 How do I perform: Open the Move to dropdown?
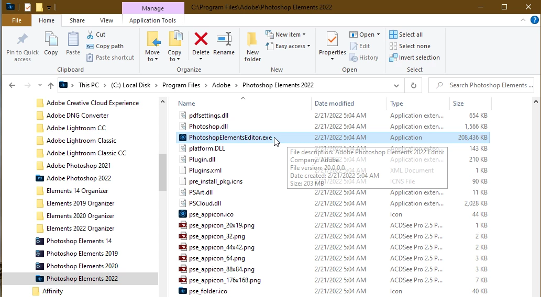coord(152,56)
